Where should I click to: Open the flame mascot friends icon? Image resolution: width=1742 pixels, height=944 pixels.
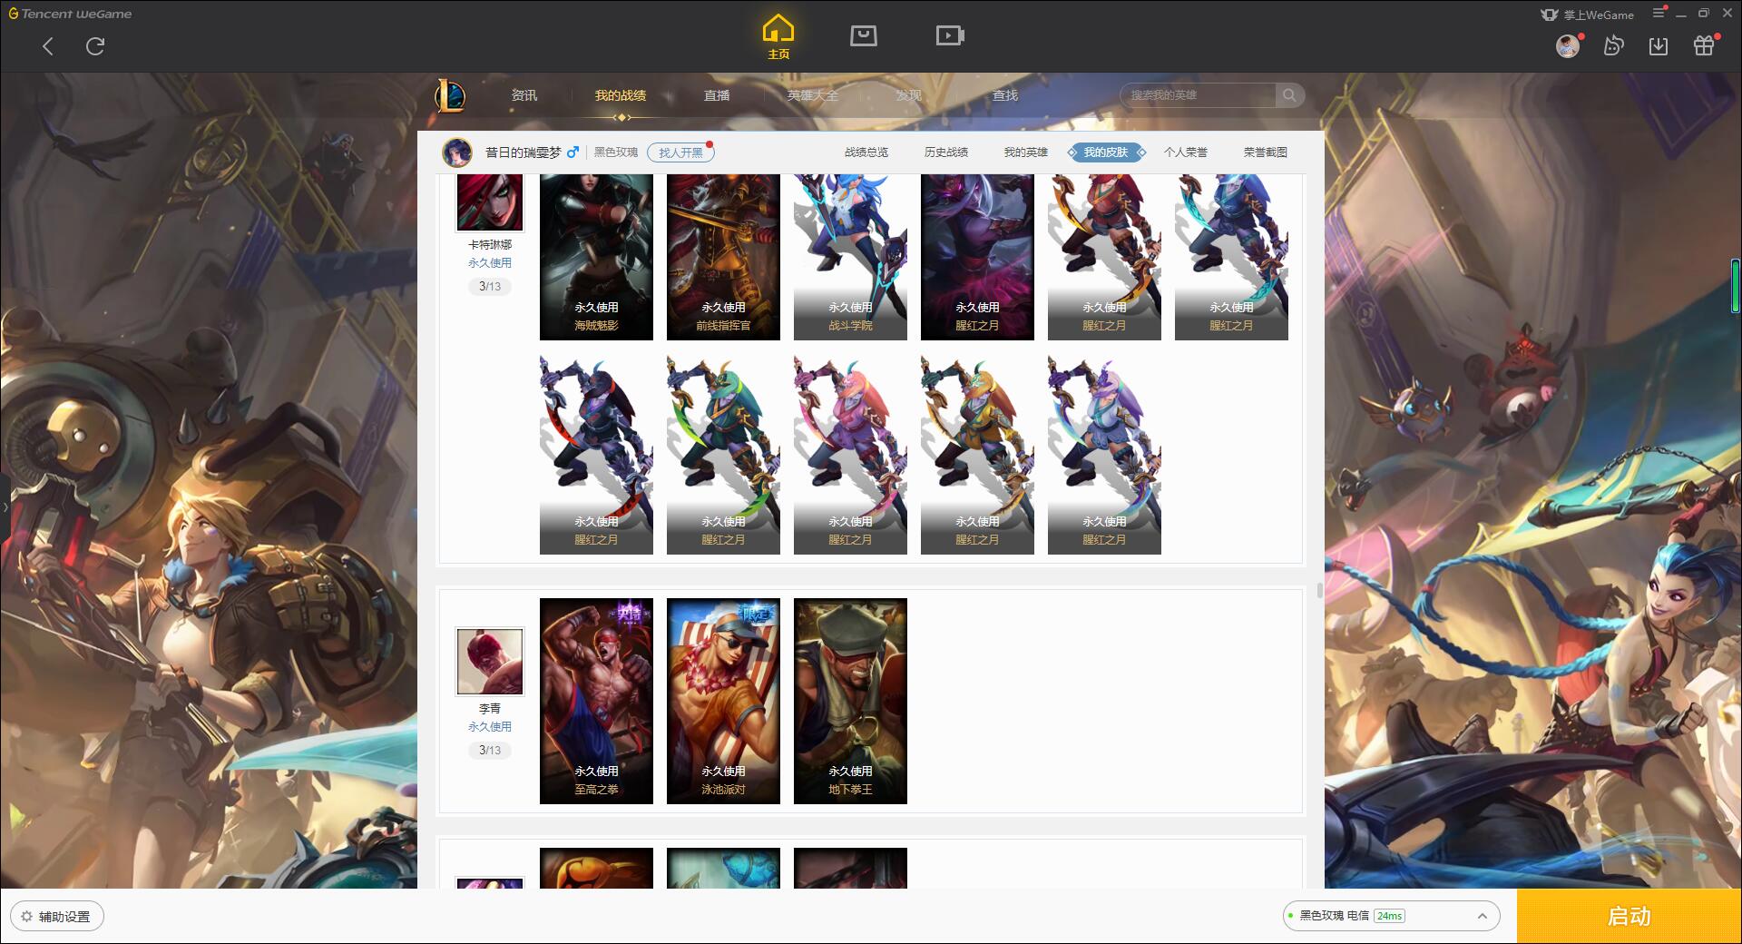1613,46
